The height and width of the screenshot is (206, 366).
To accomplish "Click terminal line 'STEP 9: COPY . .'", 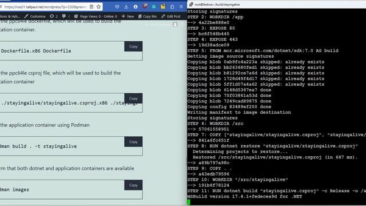I will (210, 168).
